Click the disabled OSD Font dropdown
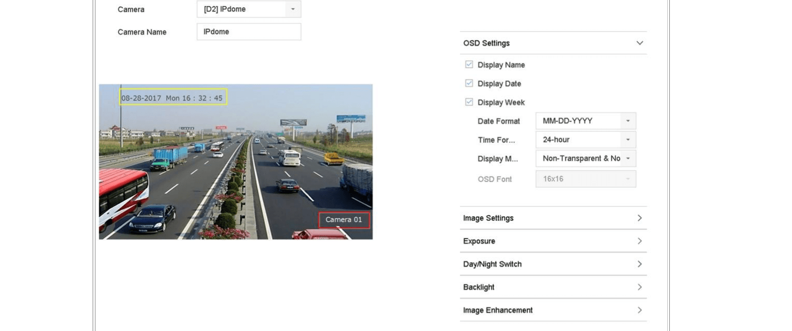This screenshot has width=792, height=331. pyautogui.click(x=585, y=179)
